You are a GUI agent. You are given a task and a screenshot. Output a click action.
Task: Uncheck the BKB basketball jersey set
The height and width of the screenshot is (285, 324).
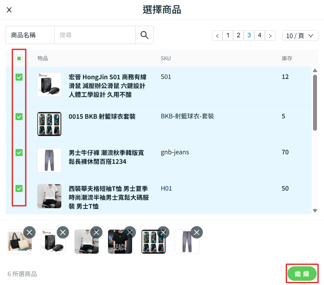point(19,117)
